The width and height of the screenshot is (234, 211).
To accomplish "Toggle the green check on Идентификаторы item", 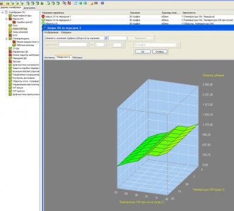I will point(11,15).
